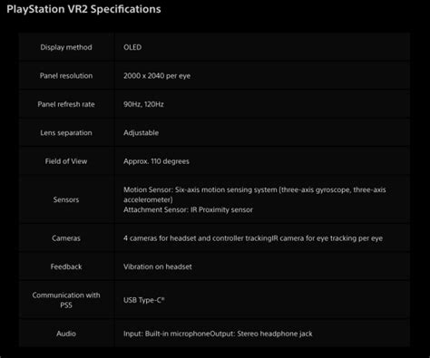Click the Attachment Sensor IR Proximity line
This screenshot has width=430, height=358.
pos(188,209)
